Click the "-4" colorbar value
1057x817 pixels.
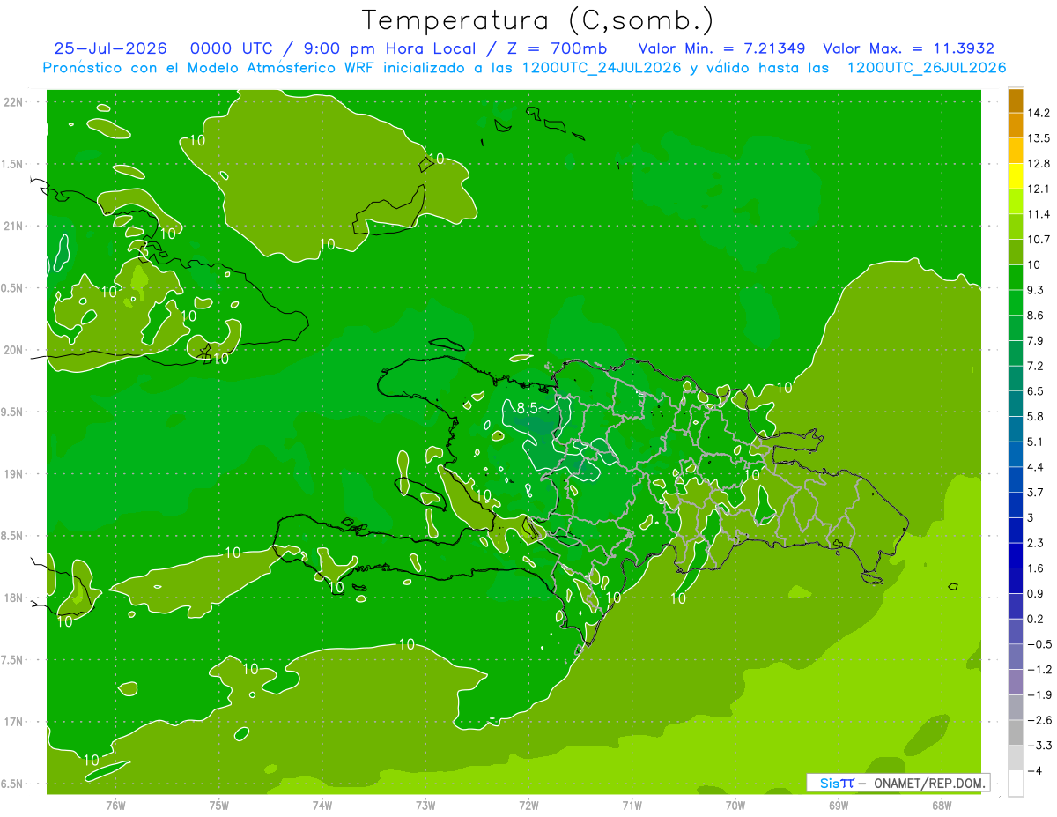pyautogui.click(x=1034, y=770)
